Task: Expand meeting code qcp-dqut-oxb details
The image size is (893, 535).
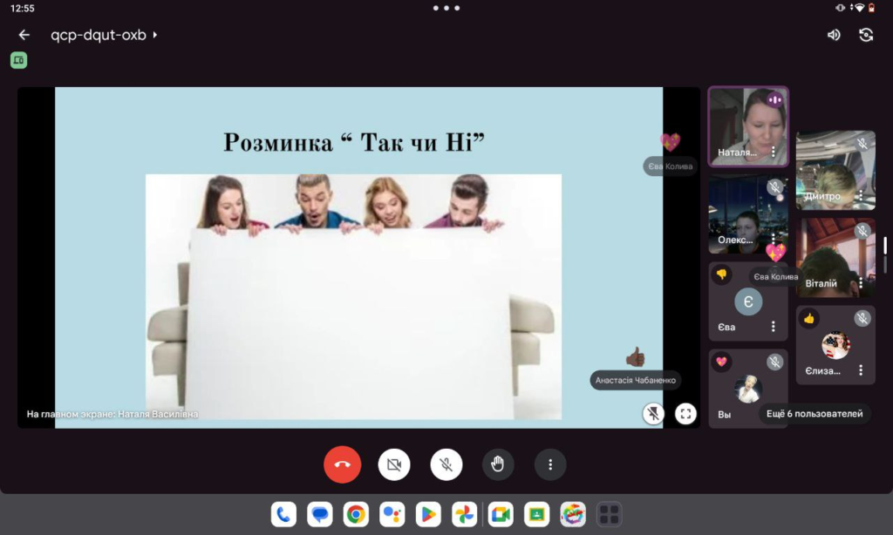Action: pyautogui.click(x=104, y=35)
